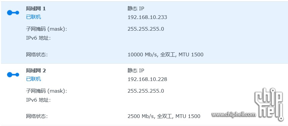Click 静态 IP label of 局域网 1
This screenshot has width=288, height=126.
coord(136,9)
